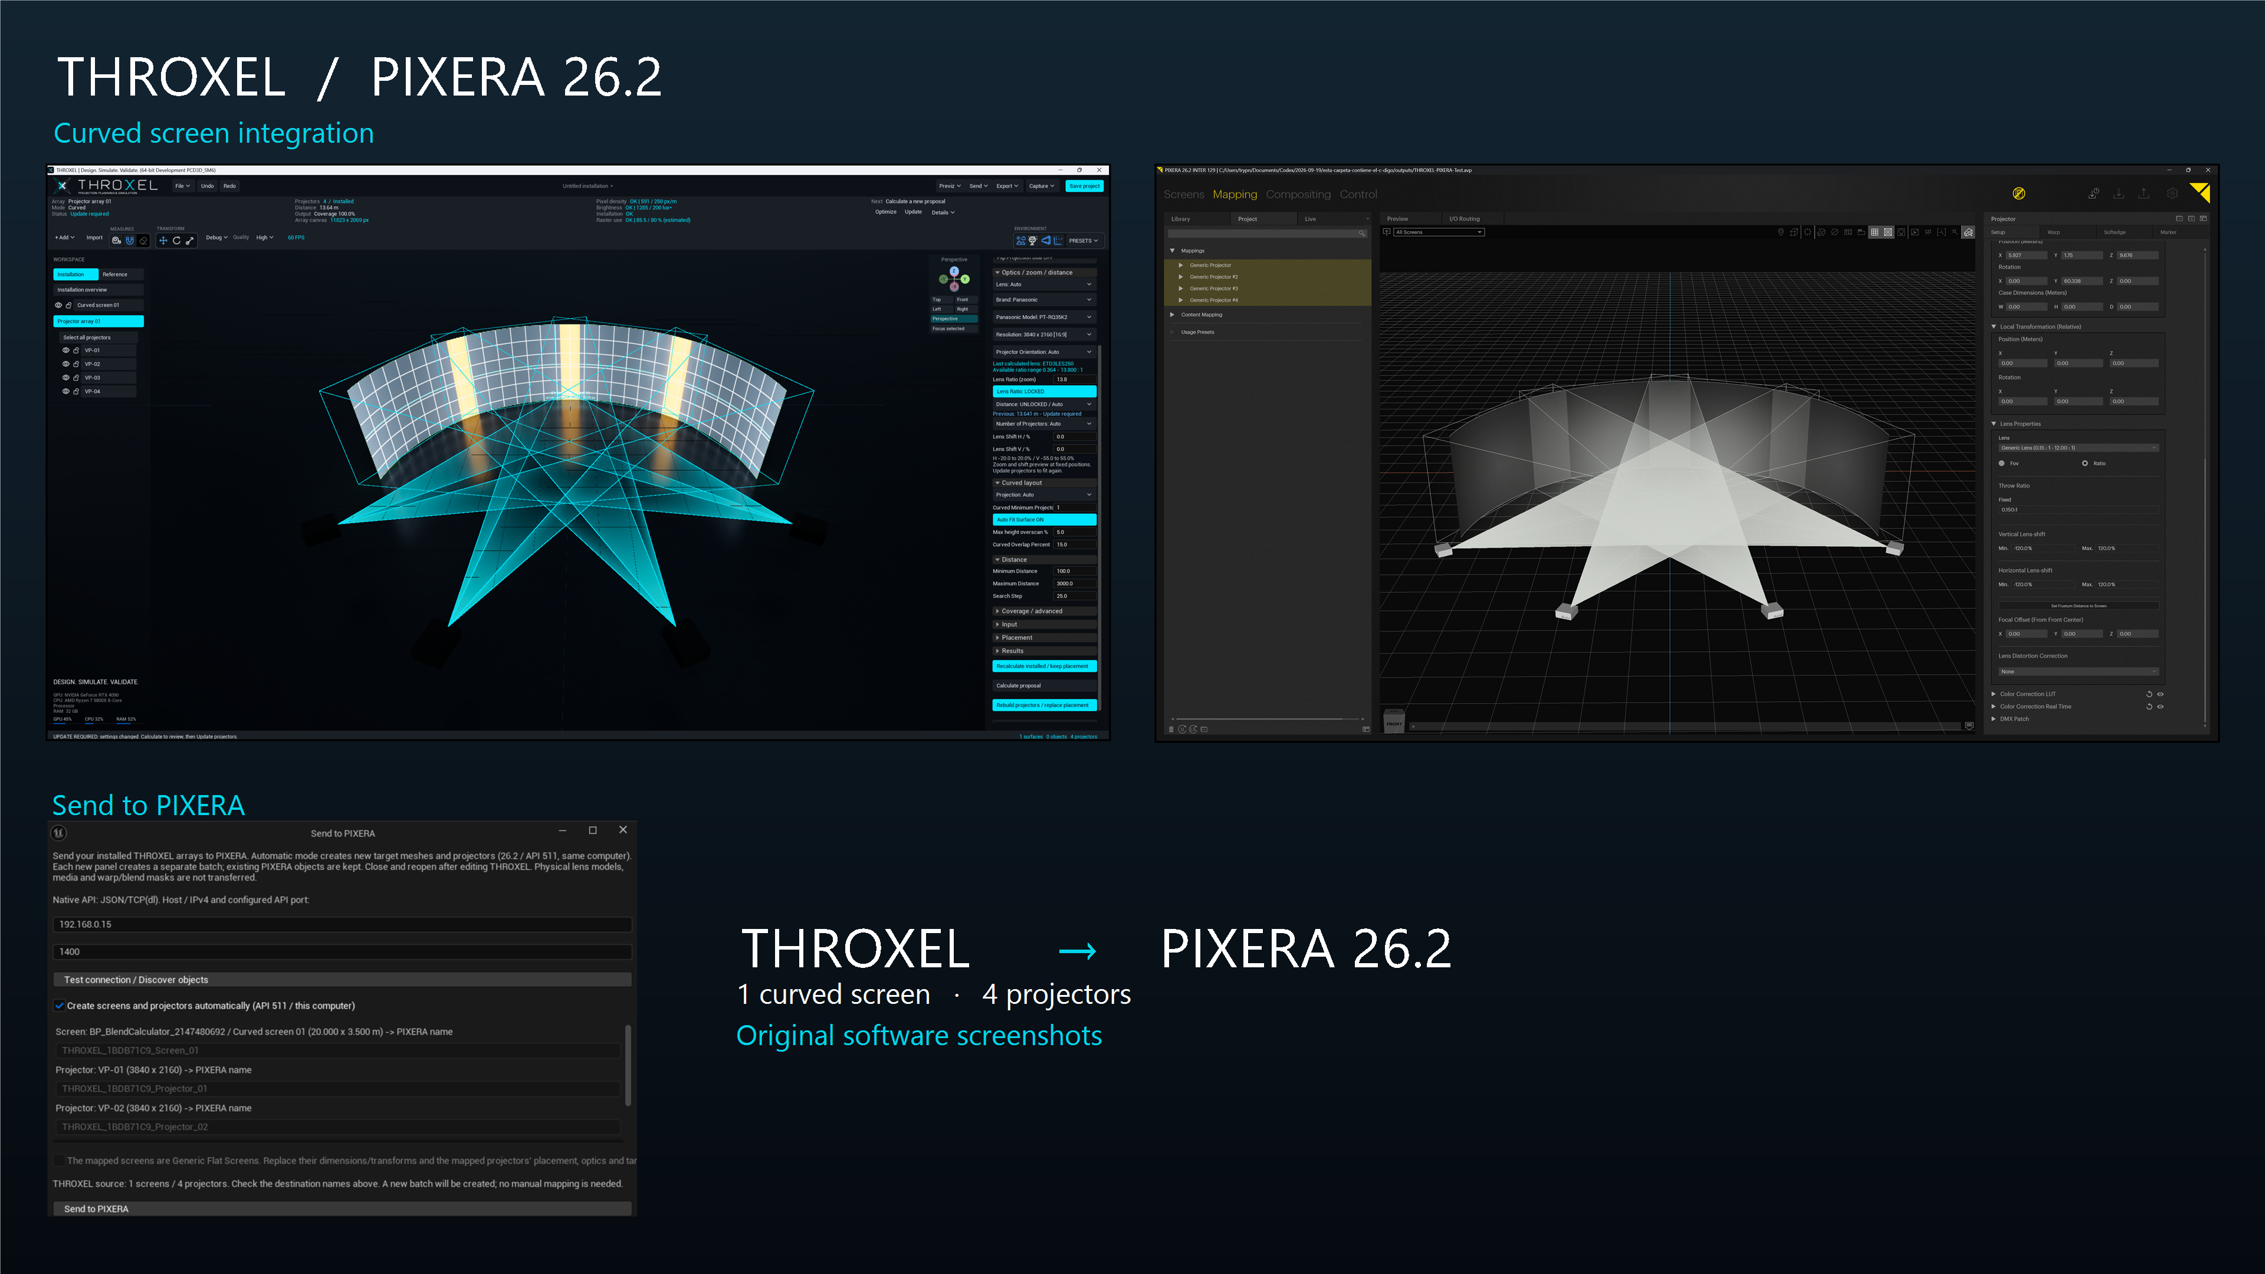2265x1274 pixels.
Task: Click the measure tape icon under MEASURES
Action: [116, 240]
